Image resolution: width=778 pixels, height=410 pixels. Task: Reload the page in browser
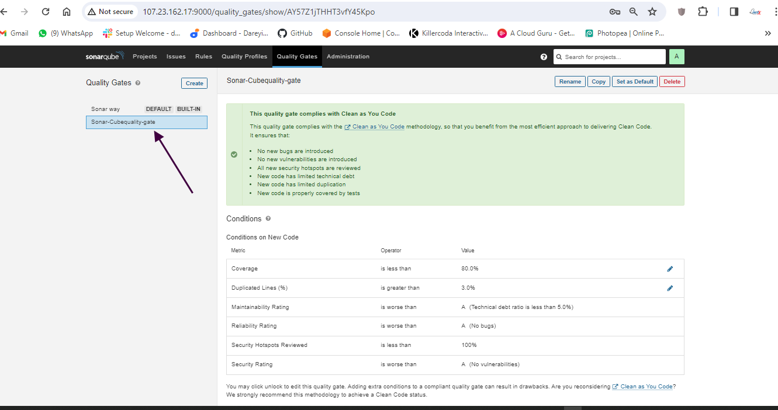[46, 12]
